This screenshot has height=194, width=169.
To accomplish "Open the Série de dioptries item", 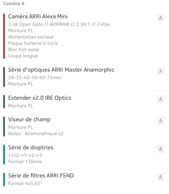I will tap(84, 154).
